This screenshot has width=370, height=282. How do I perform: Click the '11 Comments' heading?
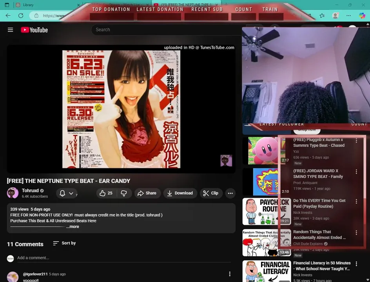click(x=25, y=244)
